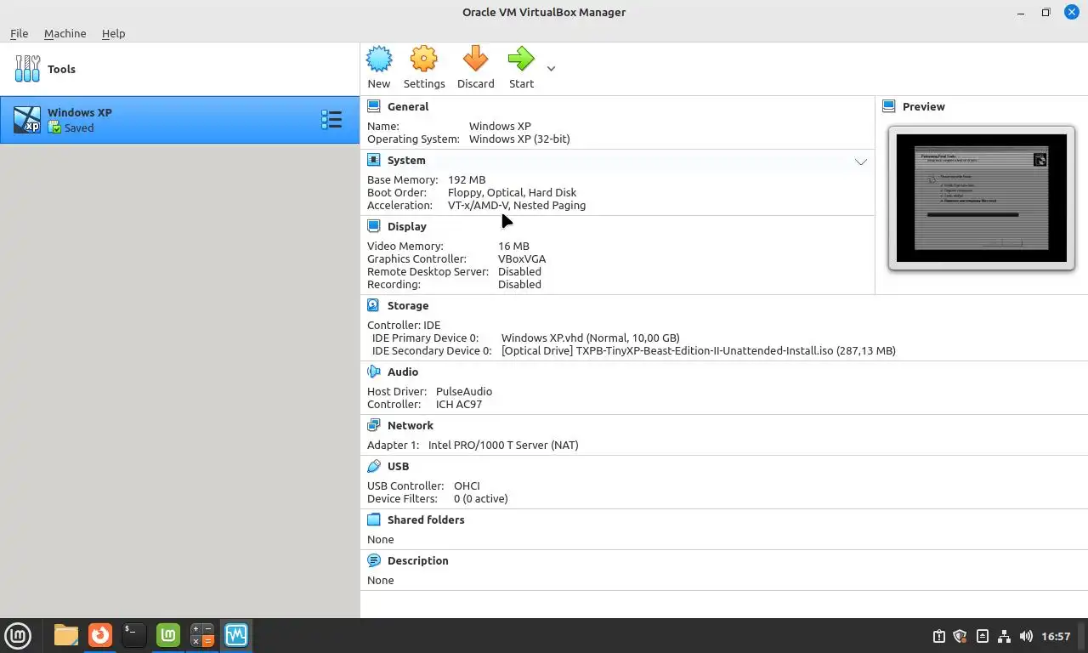Click the Discard saved state icon
1088x653 pixels.
coord(475,60)
